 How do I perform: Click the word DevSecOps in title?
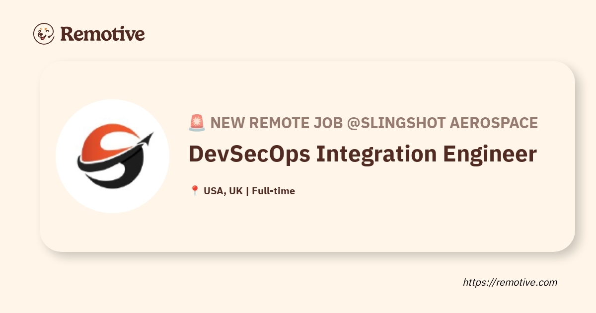(x=248, y=155)
